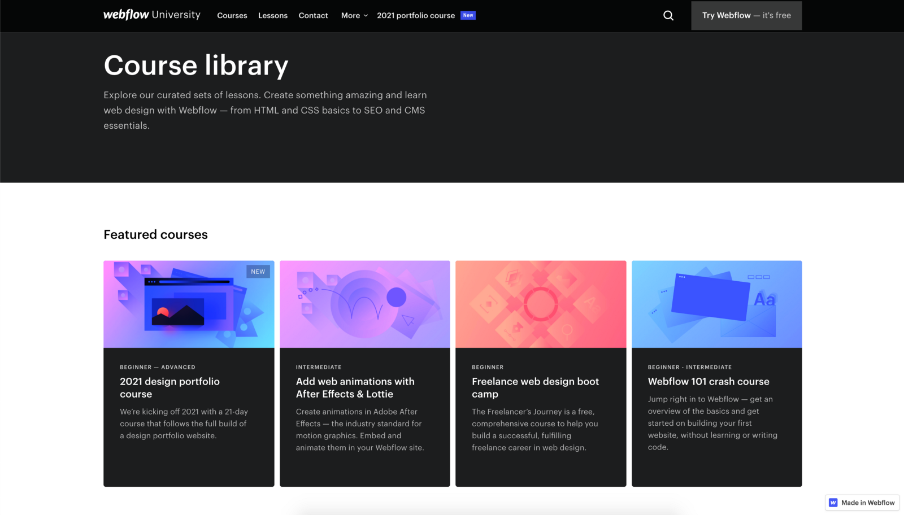Click the NEW badge on the portfolio course card
The width and height of the screenshot is (904, 515).
click(258, 272)
